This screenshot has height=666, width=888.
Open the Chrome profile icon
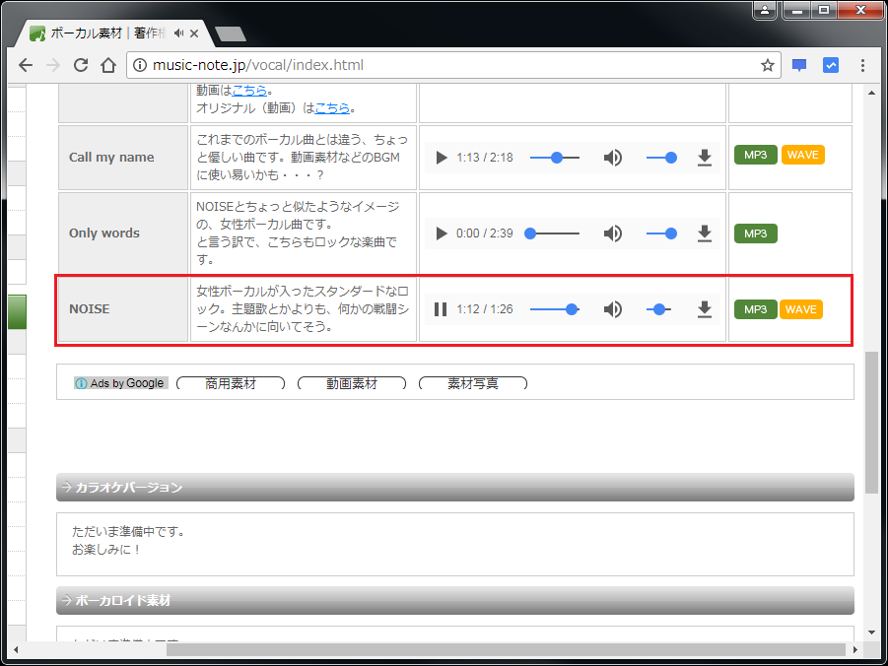(x=765, y=10)
